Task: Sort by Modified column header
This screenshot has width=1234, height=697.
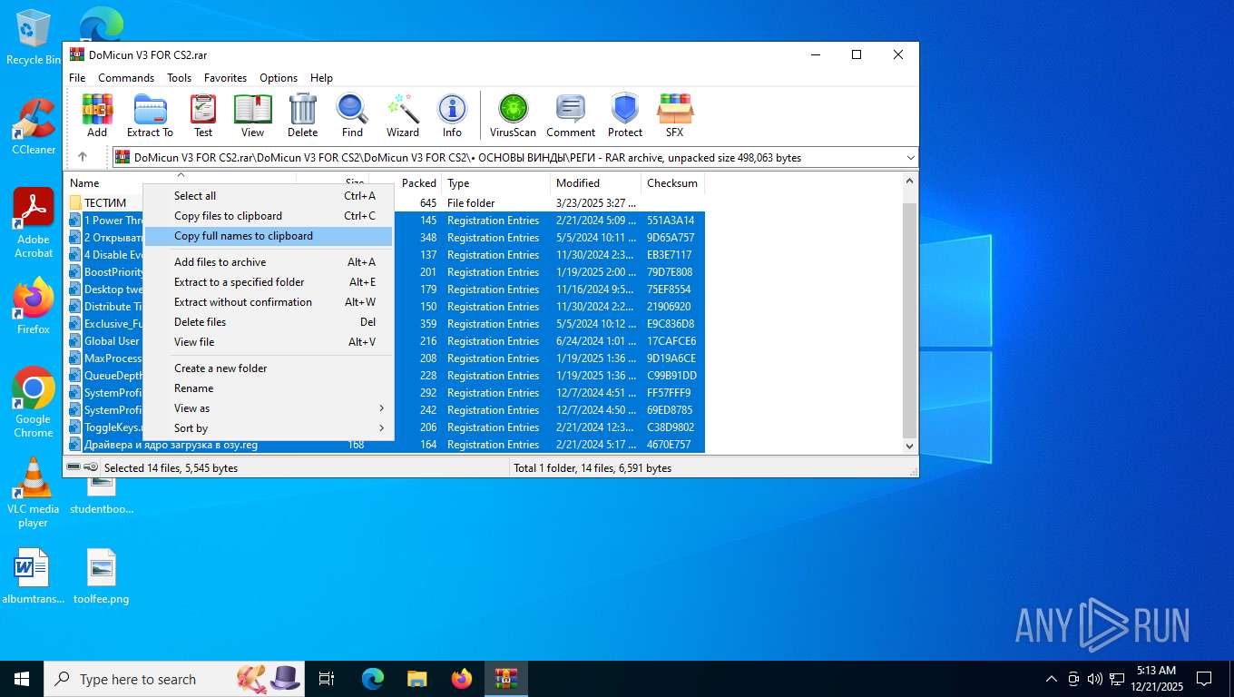Action: [595, 183]
